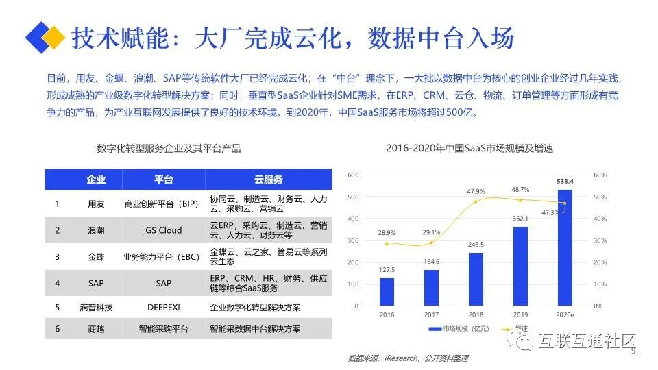
Task: Click the 2016 bar labeled 127.5
Action: [387, 292]
